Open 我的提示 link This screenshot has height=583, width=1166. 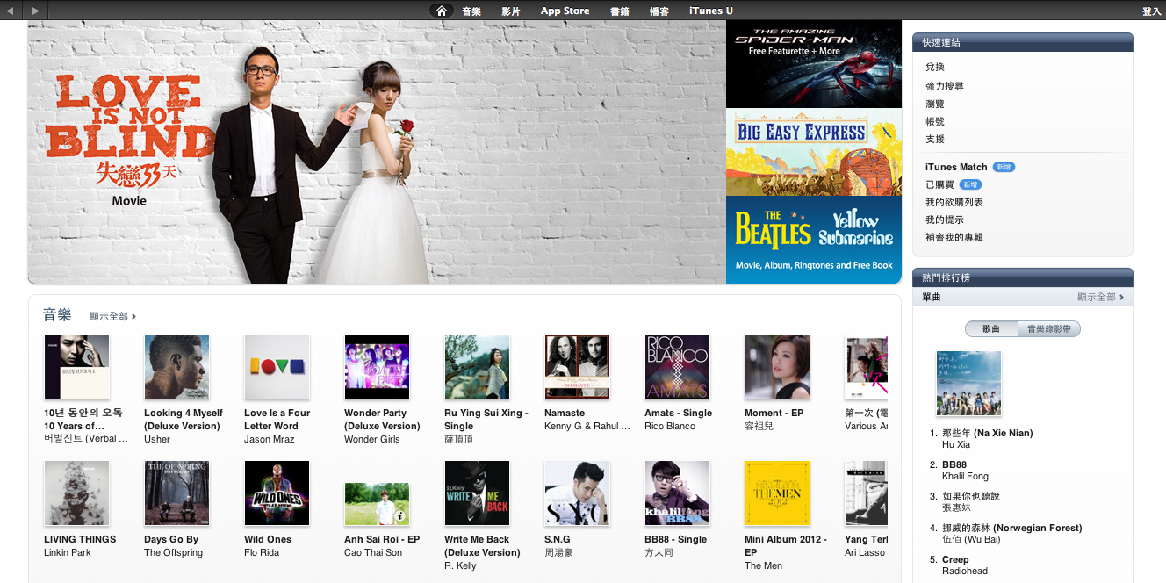tap(945, 220)
